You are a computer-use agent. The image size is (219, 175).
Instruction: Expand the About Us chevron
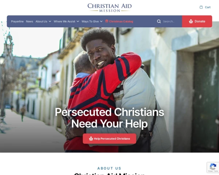(x=50, y=22)
